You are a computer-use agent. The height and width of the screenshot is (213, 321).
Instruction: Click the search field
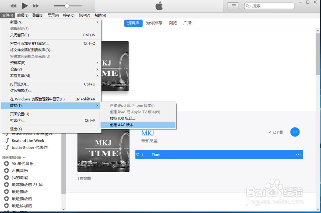(269, 6)
